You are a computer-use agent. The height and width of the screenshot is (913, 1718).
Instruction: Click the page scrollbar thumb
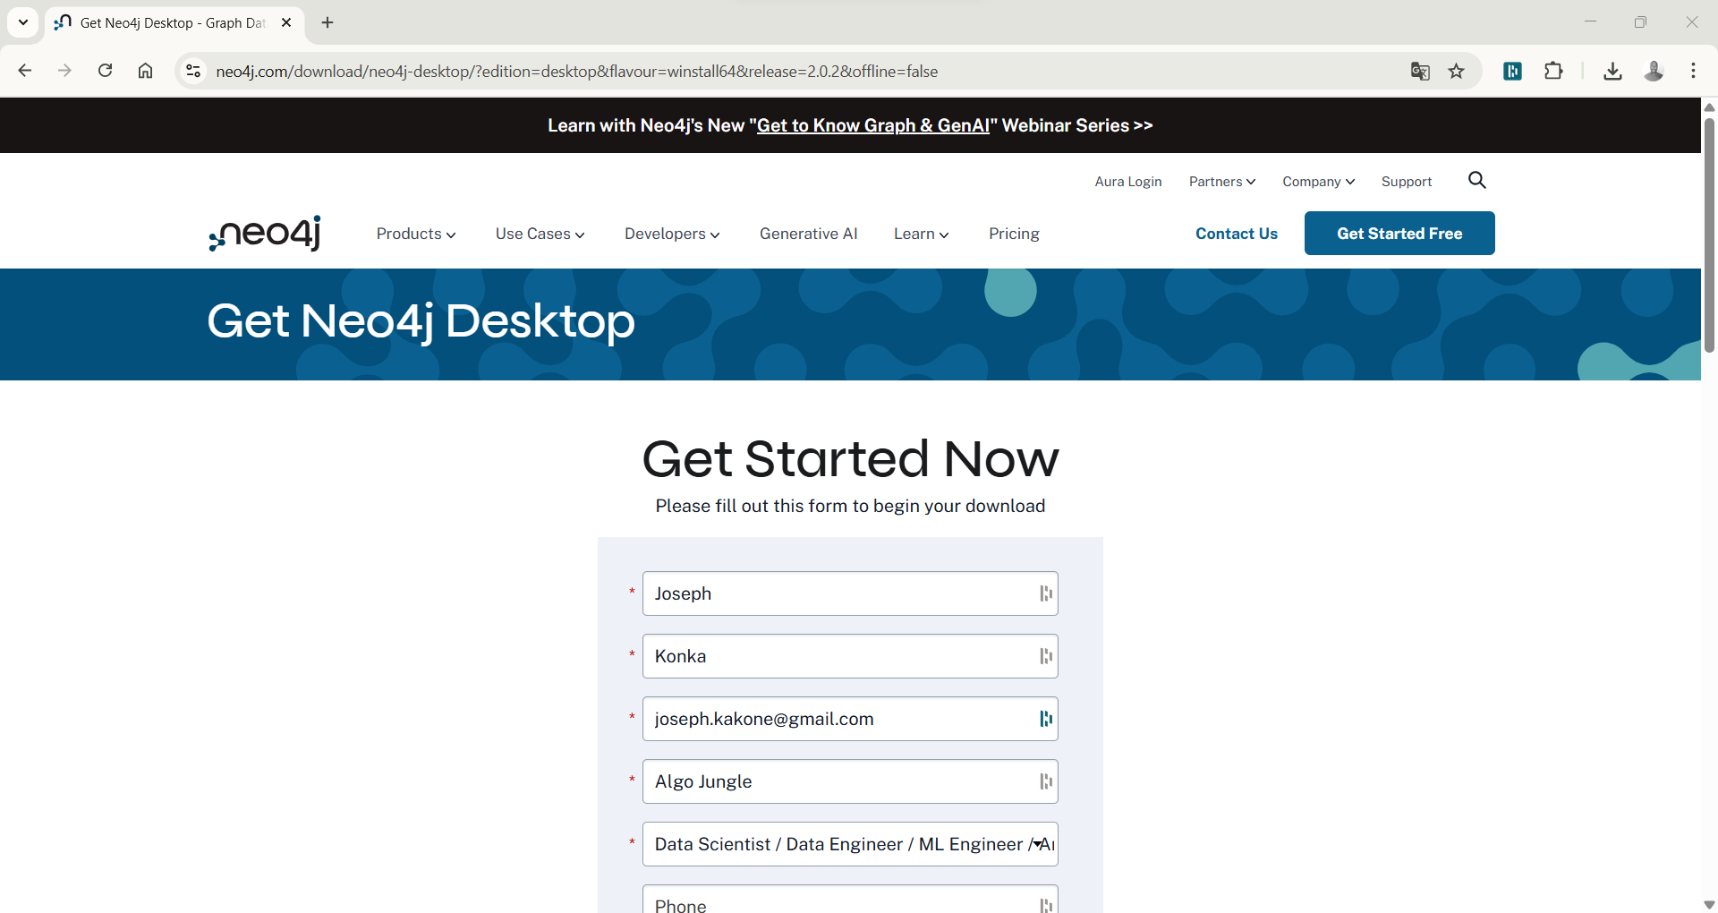(x=1709, y=235)
